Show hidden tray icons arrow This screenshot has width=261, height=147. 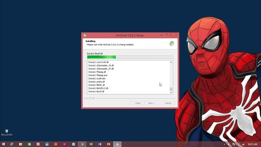click(224, 144)
